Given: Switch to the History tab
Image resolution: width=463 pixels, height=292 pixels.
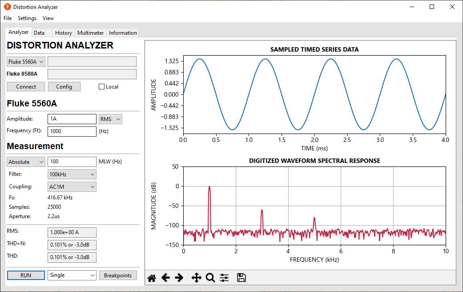Looking at the screenshot, I should pyautogui.click(x=64, y=33).
